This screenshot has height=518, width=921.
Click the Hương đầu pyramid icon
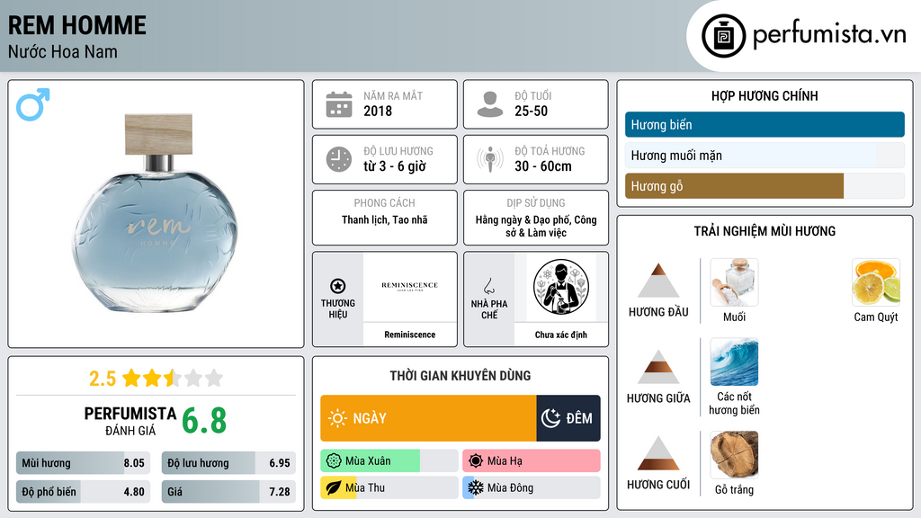coord(658,281)
